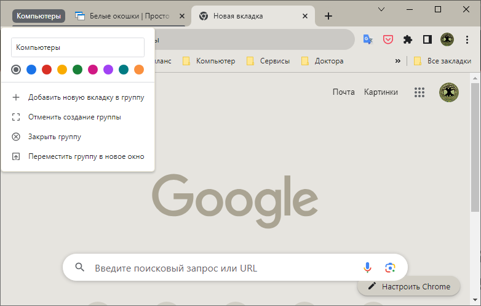Close the Новая вкладка tab

click(x=305, y=16)
